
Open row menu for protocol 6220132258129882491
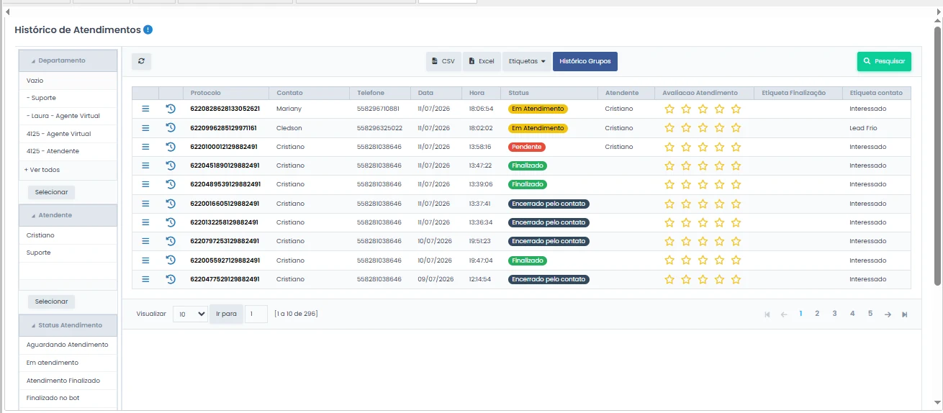145,222
